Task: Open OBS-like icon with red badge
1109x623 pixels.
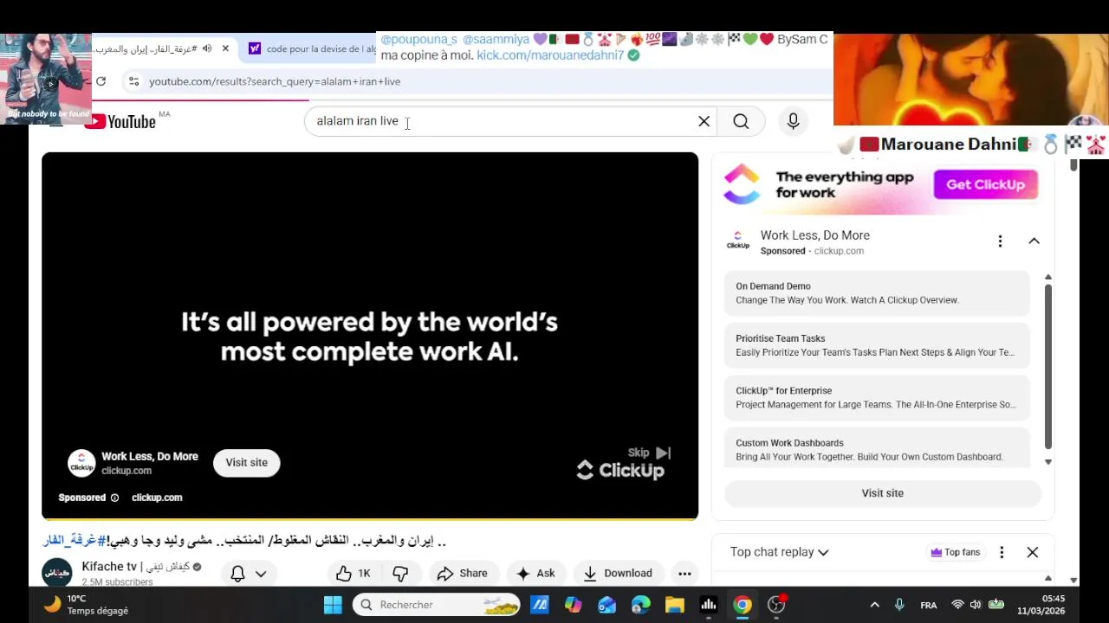Action: pyautogui.click(x=777, y=604)
